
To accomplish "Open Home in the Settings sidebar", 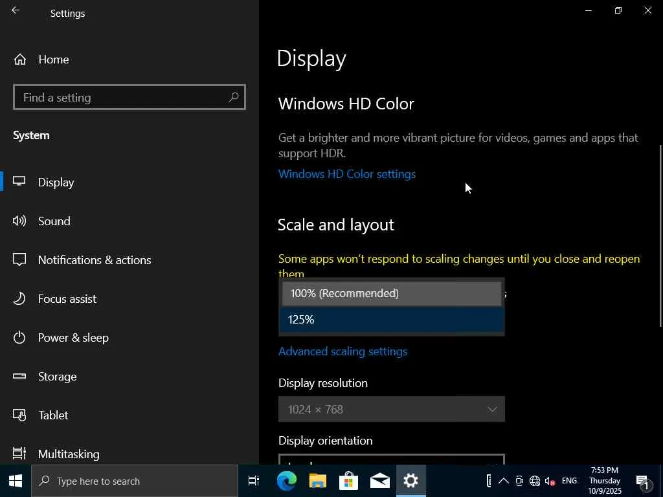I will (x=53, y=60).
